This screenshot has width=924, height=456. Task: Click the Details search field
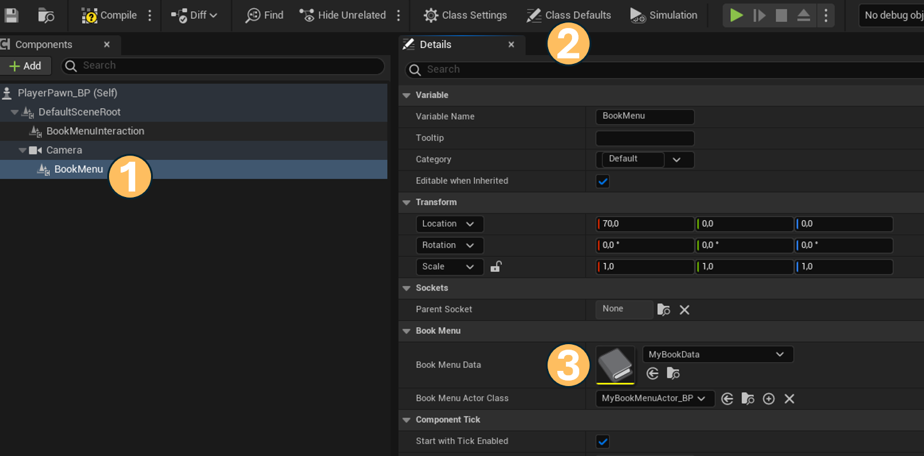(x=664, y=69)
